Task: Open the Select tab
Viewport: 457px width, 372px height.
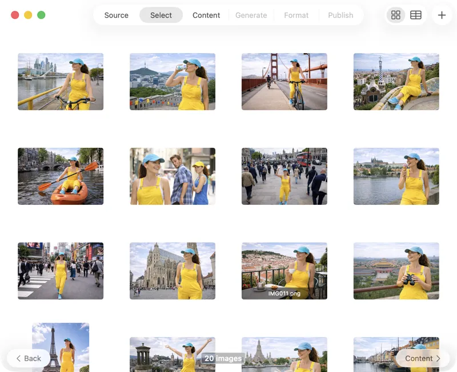Action: coord(161,15)
